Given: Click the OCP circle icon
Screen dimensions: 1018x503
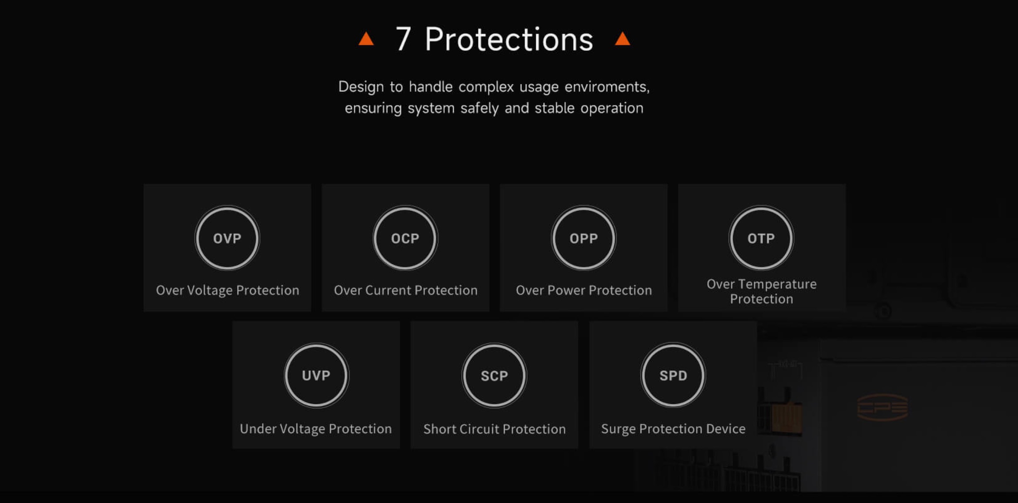Looking at the screenshot, I should [405, 238].
